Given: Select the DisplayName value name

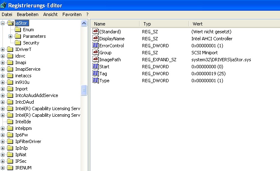Looking at the screenshot, I should 112,39.
